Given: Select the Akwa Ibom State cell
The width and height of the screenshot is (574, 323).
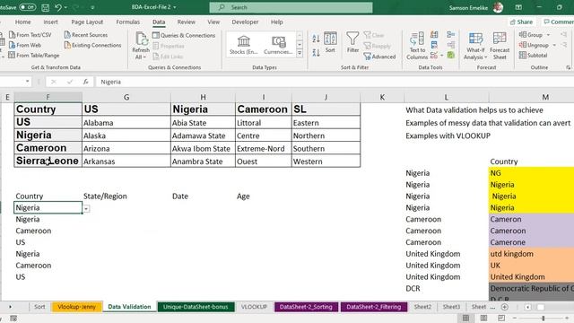Looking at the screenshot, I should pos(203,148).
